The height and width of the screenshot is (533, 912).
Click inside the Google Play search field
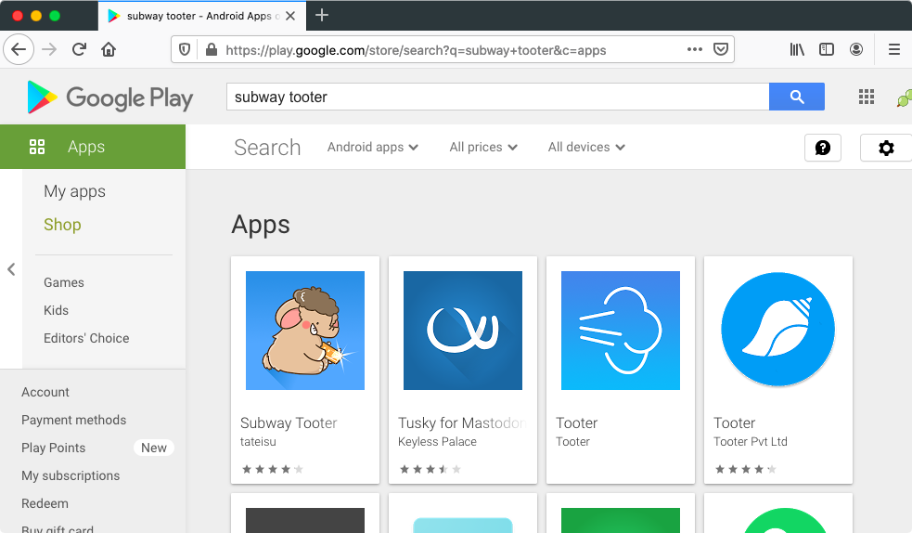pyautogui.click(x=498, y=97)
